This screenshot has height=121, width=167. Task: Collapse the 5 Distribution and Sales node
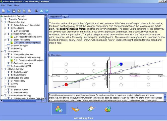coord(2,78)
